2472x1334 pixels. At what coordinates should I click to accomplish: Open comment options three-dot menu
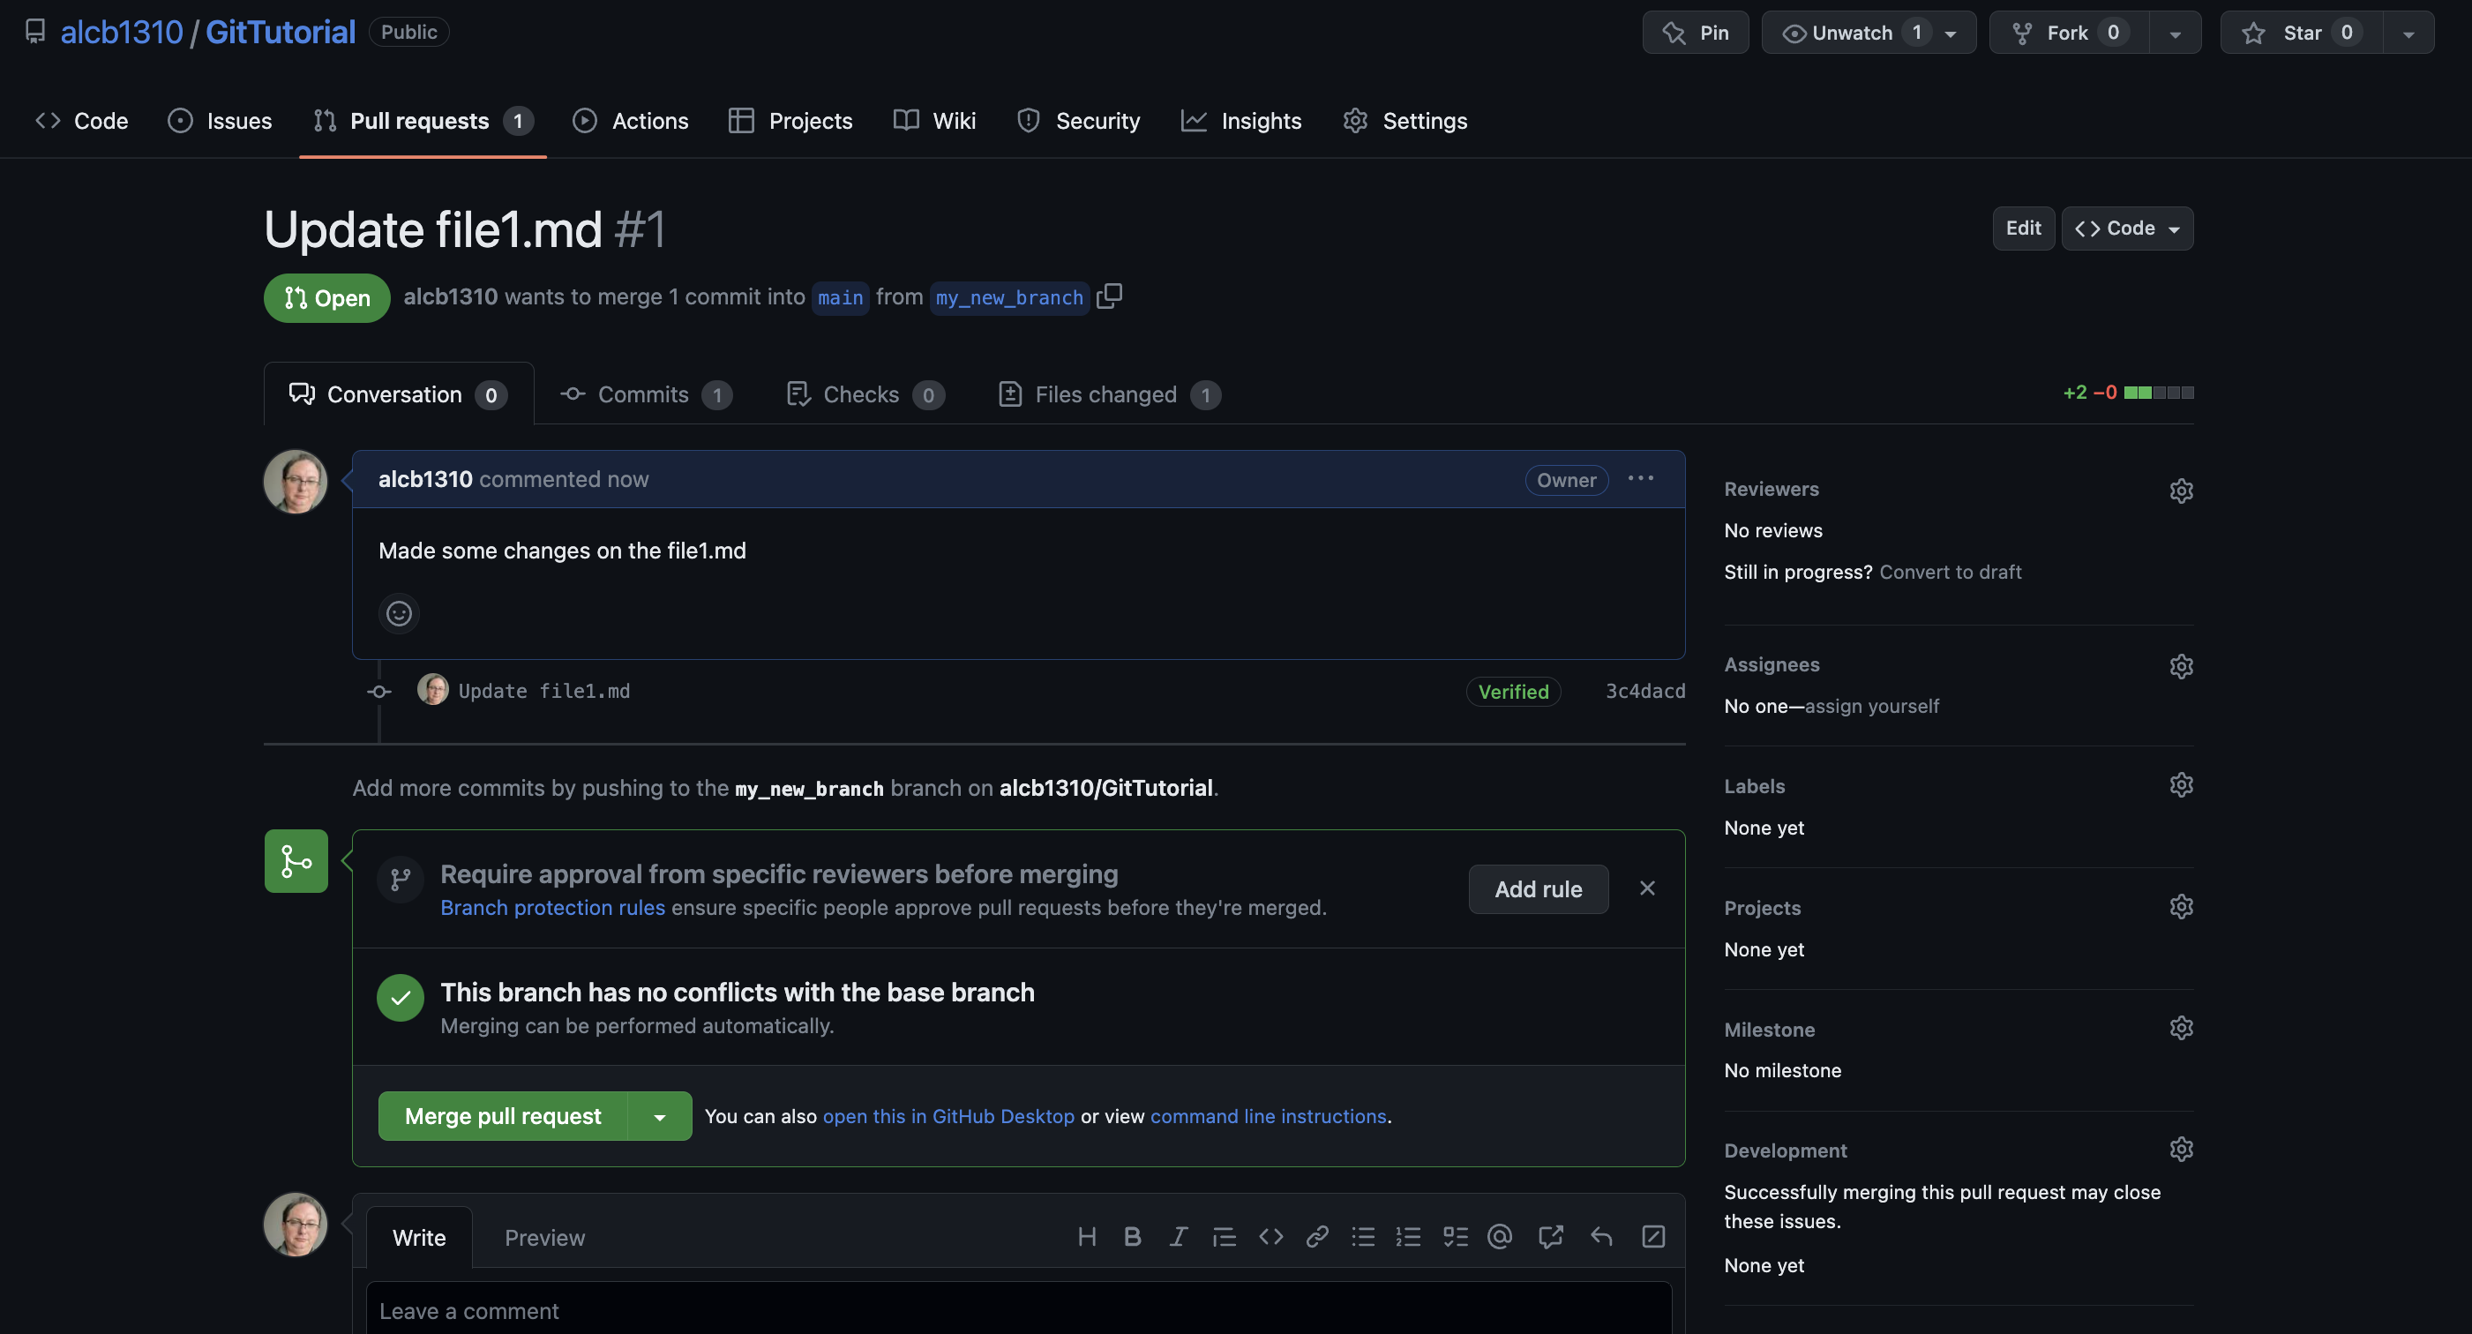click(1640, 479)
